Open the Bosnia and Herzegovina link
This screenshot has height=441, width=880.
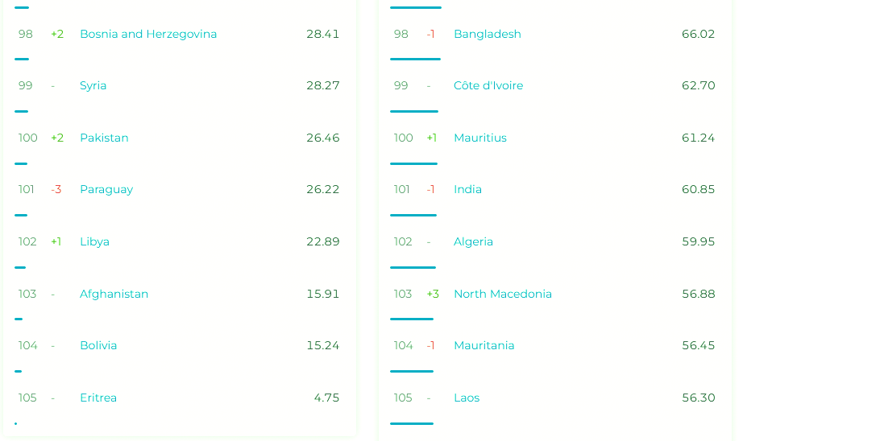[148, 34]
